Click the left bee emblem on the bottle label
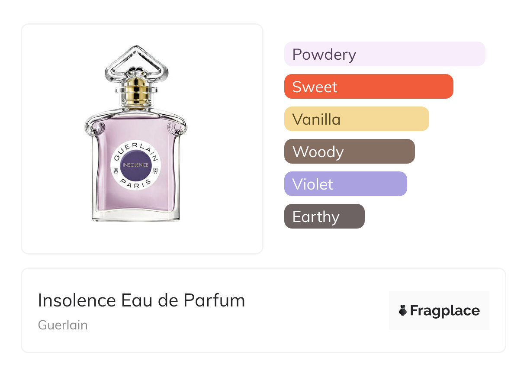The height and width of the screenshot is (374, 527). 116,171
